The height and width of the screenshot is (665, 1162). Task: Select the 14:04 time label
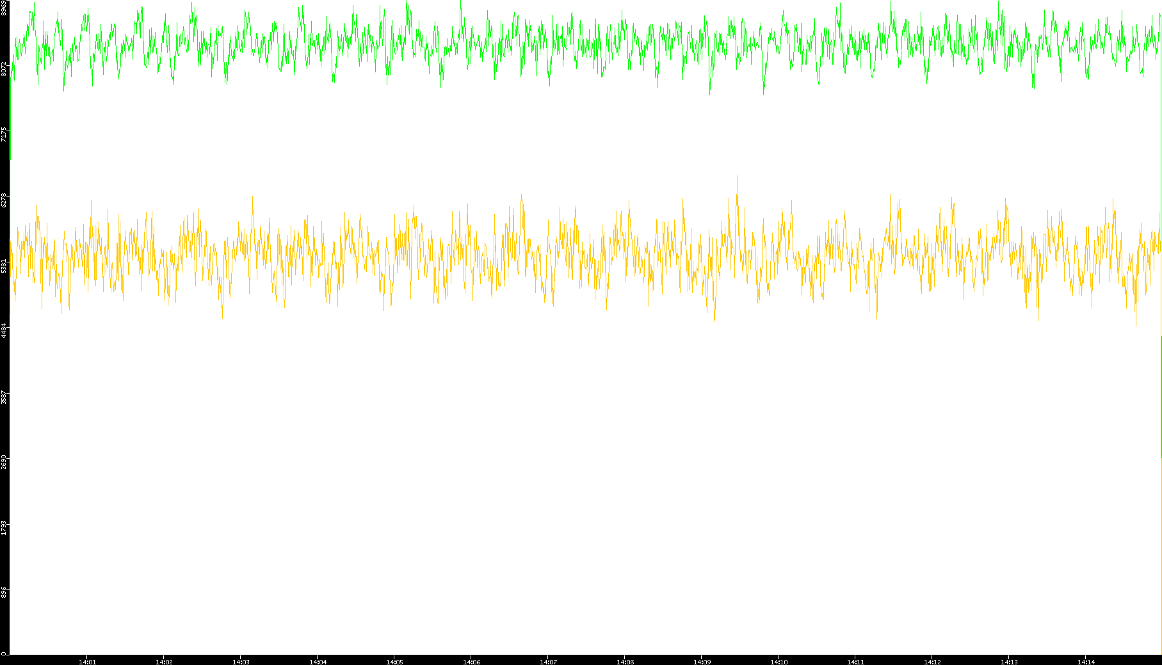click(318, 662)
